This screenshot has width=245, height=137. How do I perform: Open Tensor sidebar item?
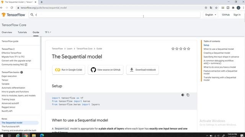[x=5, y=80]
